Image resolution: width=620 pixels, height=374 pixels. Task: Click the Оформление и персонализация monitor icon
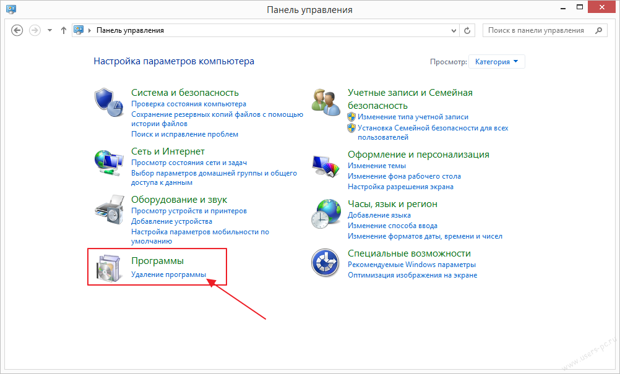pos(326,166)
